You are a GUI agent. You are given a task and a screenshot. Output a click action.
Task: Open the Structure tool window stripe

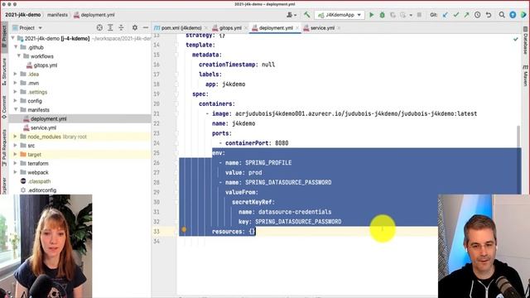coord(4,71)
